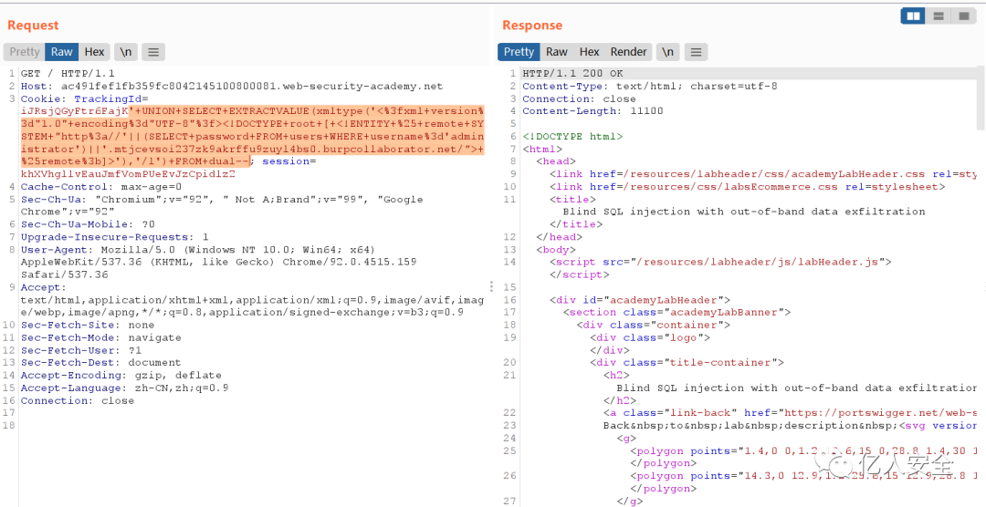Click the highlighted UNION SELECT EXTRACTVALUE payload
986x507 pixels.
[x=253, y=136]
